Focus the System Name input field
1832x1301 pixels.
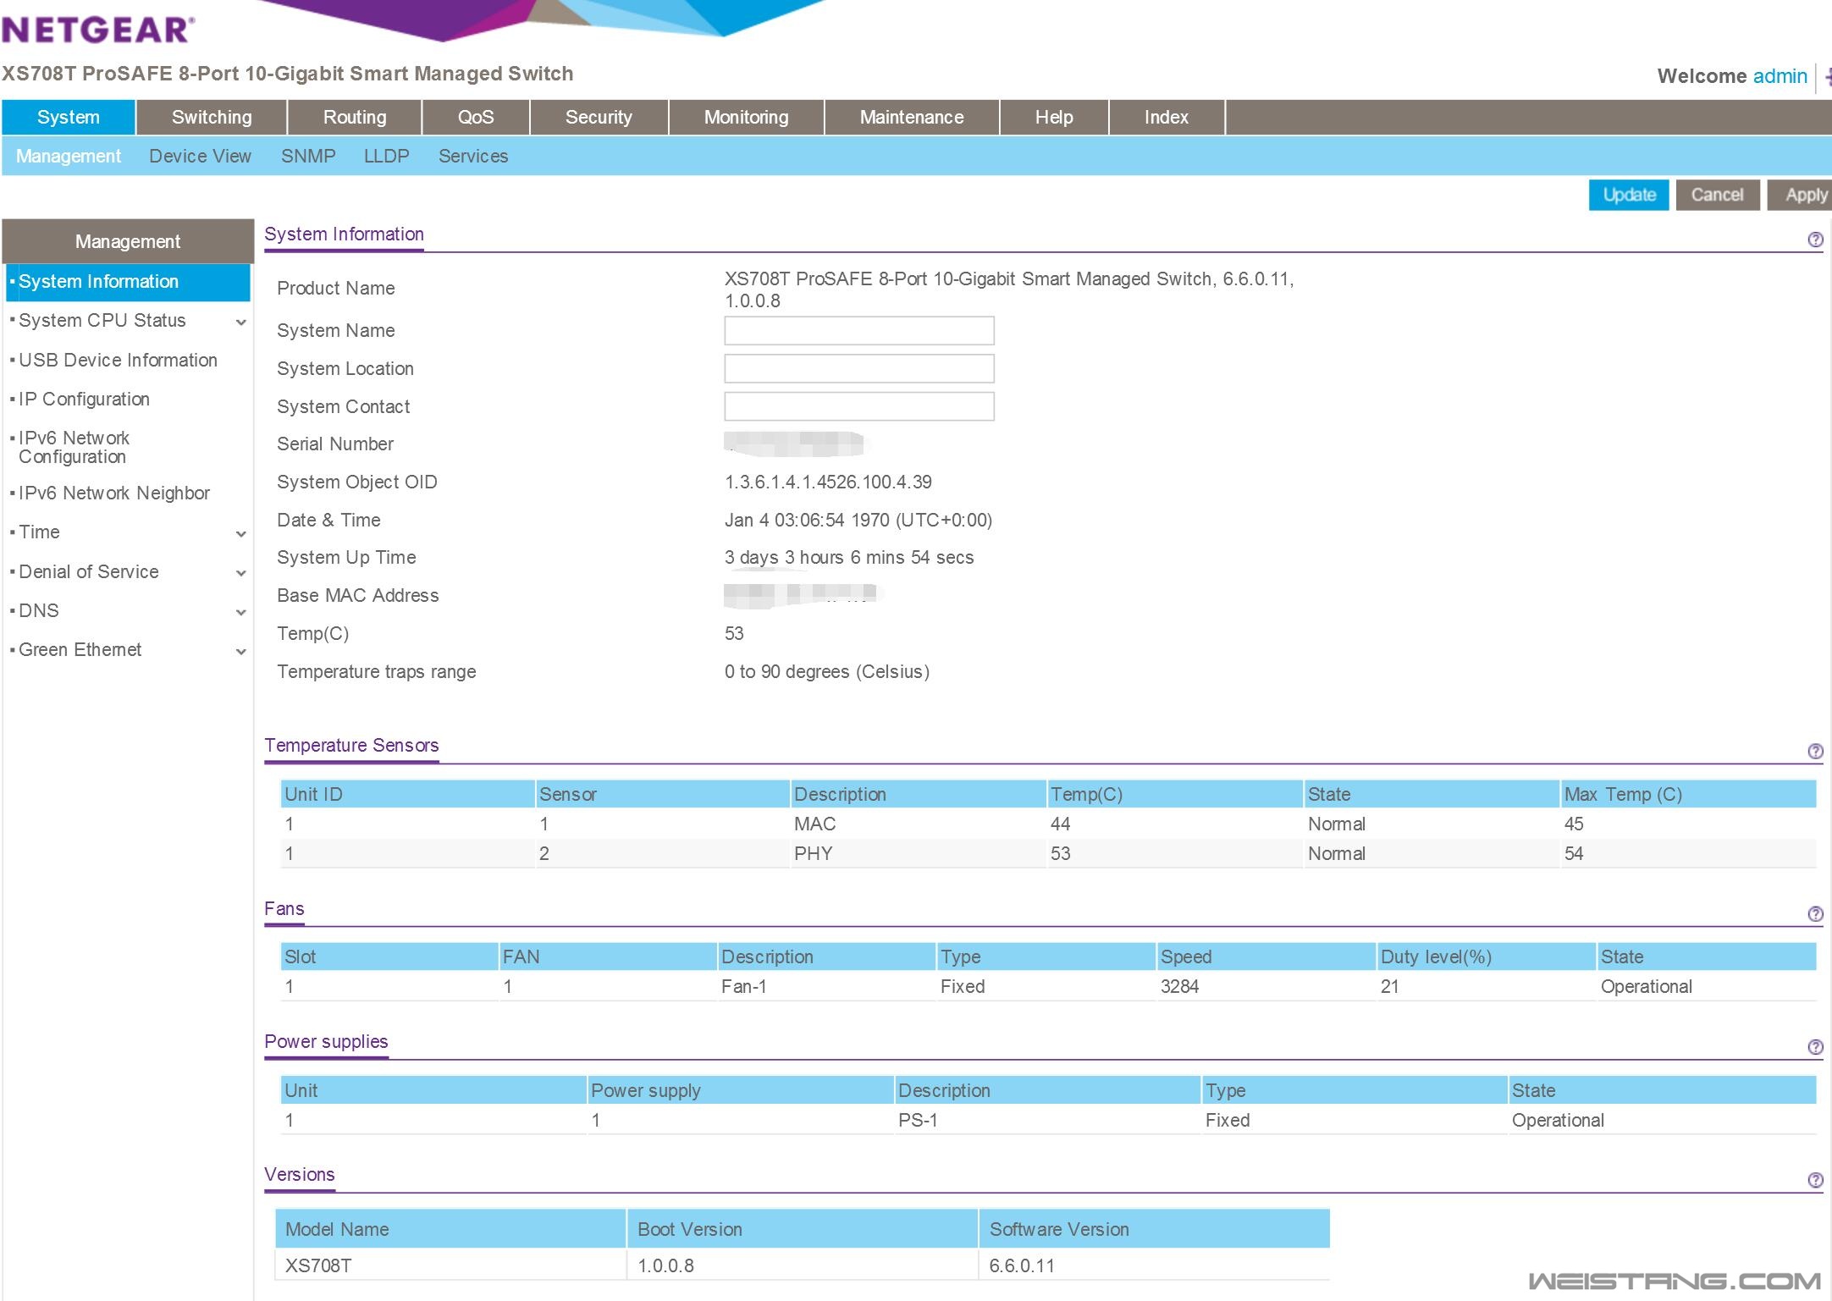(858, 330)
